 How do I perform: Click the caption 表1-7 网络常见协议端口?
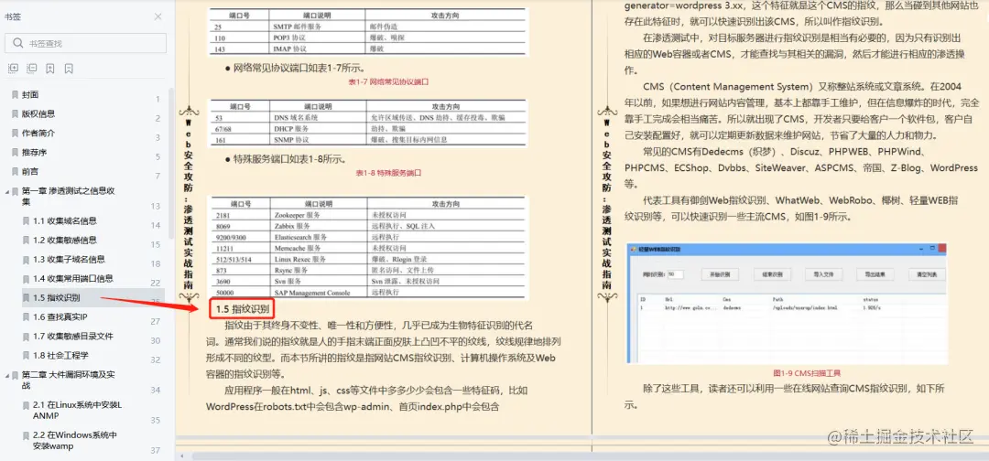coord(388,82)
